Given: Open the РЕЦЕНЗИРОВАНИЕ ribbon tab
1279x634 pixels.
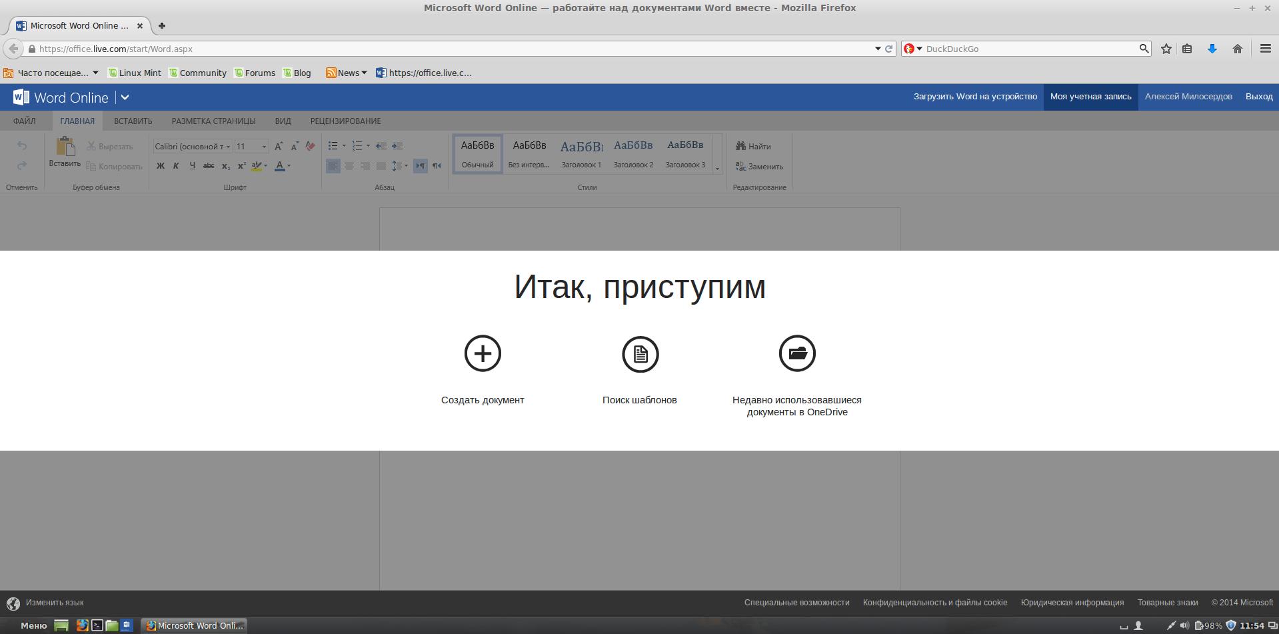Looking at the screenshot, I should [x=345, y=121].
